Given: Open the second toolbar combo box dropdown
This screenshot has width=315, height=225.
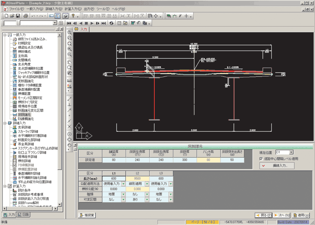Looking at the screenshot, I should (x=55, y=23).
